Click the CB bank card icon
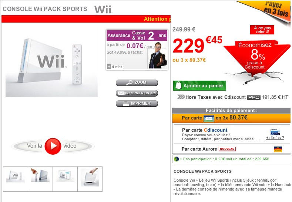 (209, 119)
